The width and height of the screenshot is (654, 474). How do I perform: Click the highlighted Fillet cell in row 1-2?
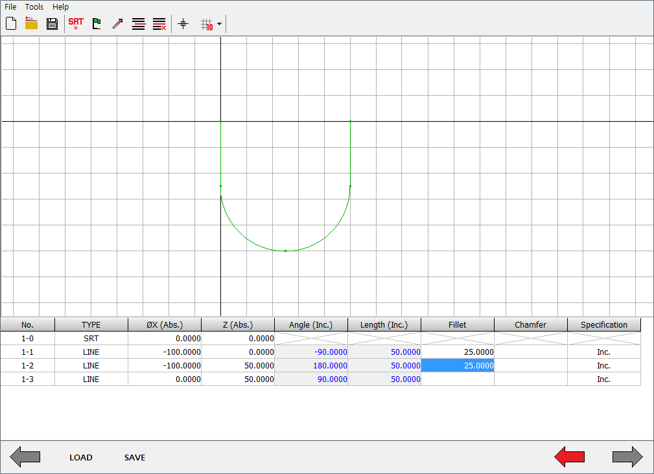[x=458, y=366]
